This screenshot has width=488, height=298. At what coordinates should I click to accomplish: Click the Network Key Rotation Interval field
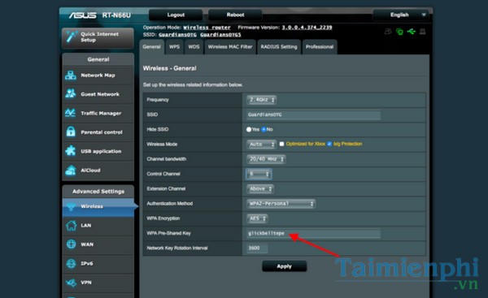[257, 248]
